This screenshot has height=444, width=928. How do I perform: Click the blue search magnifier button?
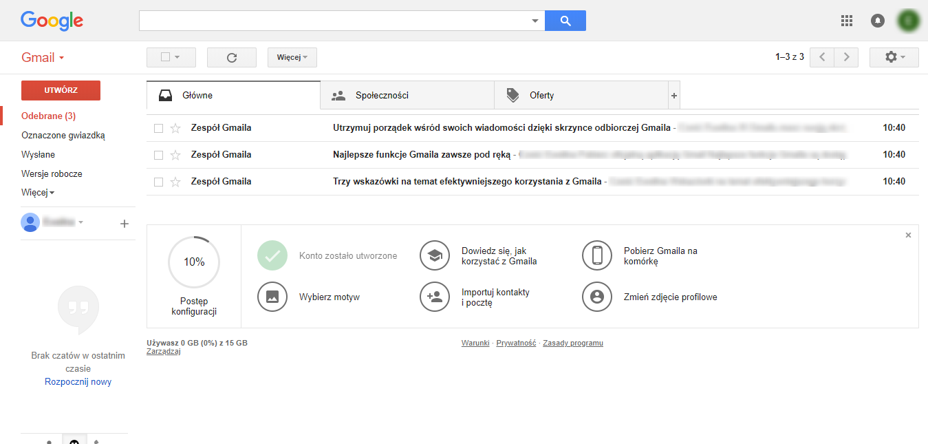click(x=565, y=21)
